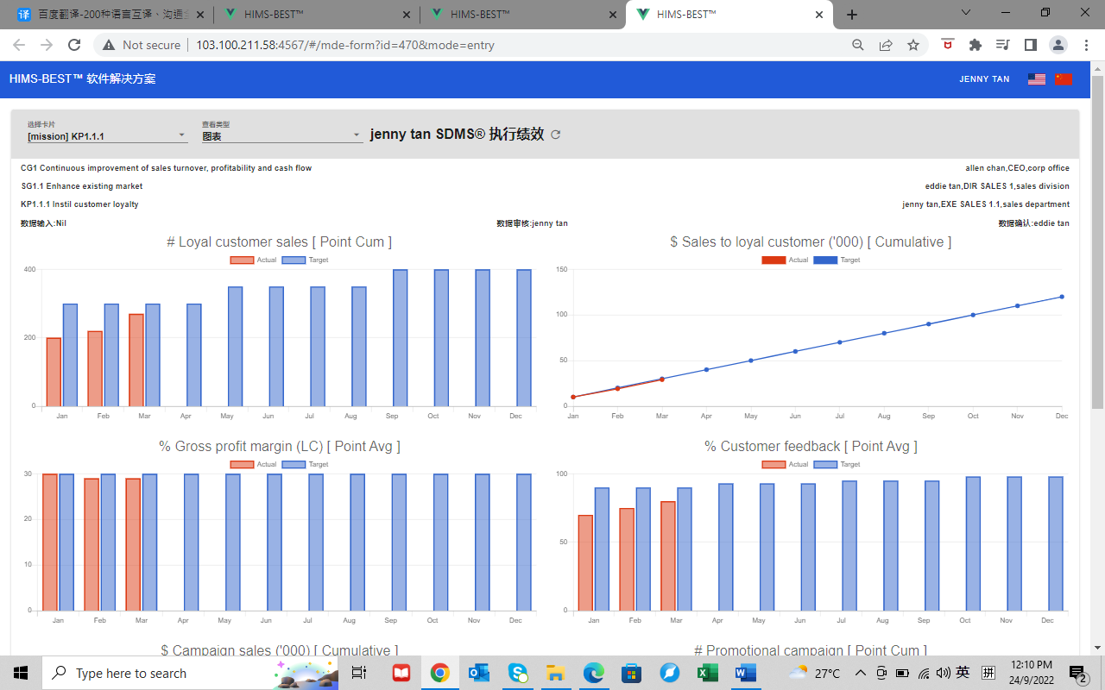Toggle the Target legend in Gross profit margin chart
Screen dimensions: 1105x690
[x=306, y=464]
